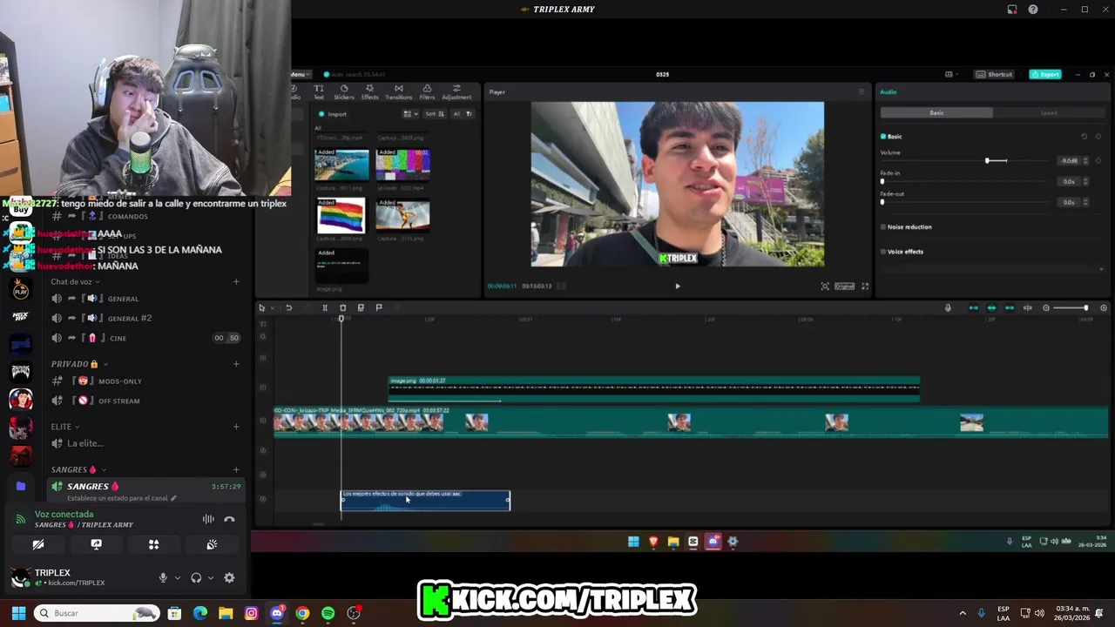The width and height of the screenshot is (1115, 627).
Task: Toggle fullscreen for the Player preview
Action: click(865, 286)
